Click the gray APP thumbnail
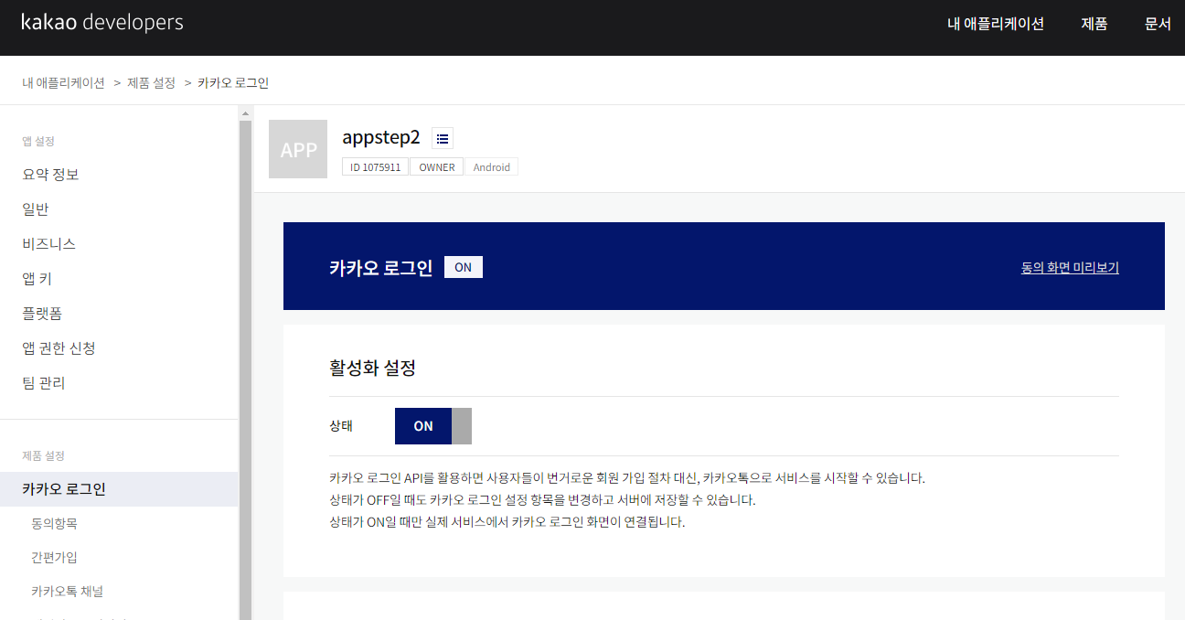1185x620 pixels. (x=298, y=149)
